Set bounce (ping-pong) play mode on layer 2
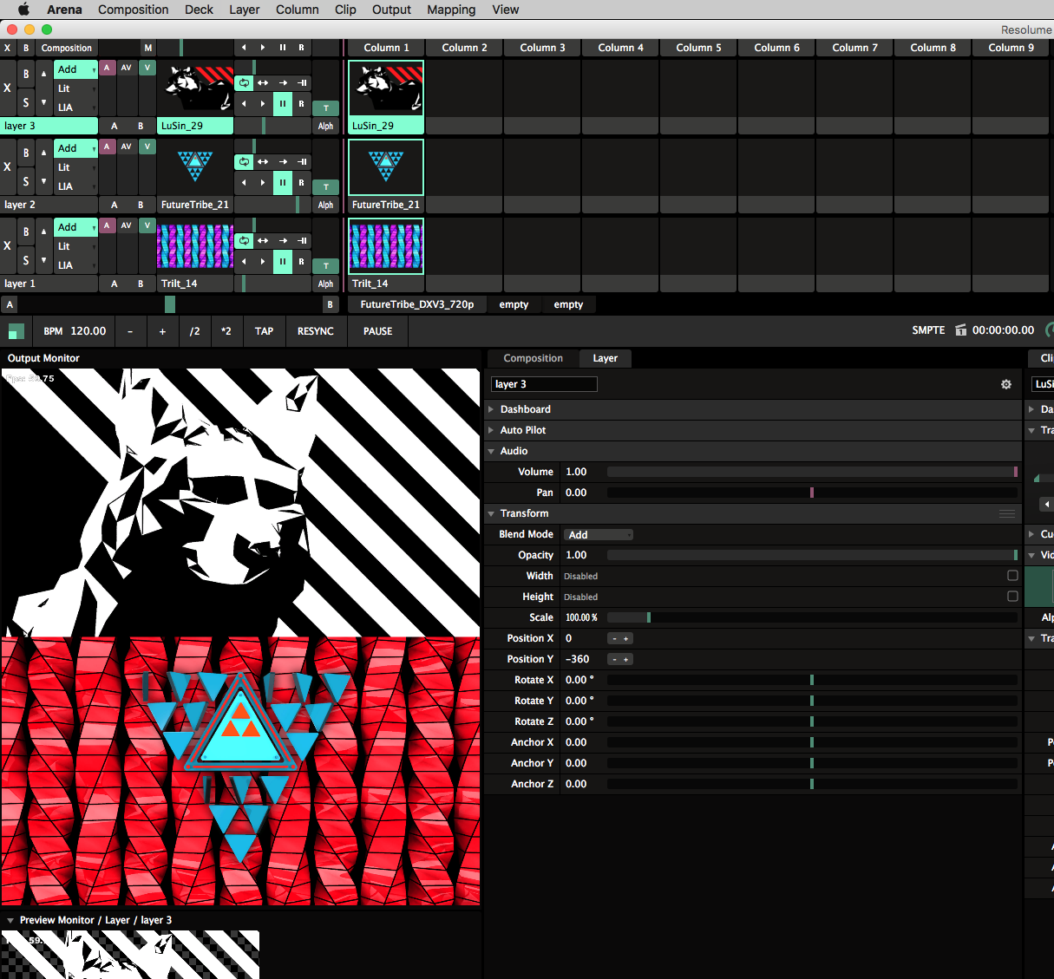Image resolution: width=1054 pixels, height=979 pixels. tap(263, 162)
